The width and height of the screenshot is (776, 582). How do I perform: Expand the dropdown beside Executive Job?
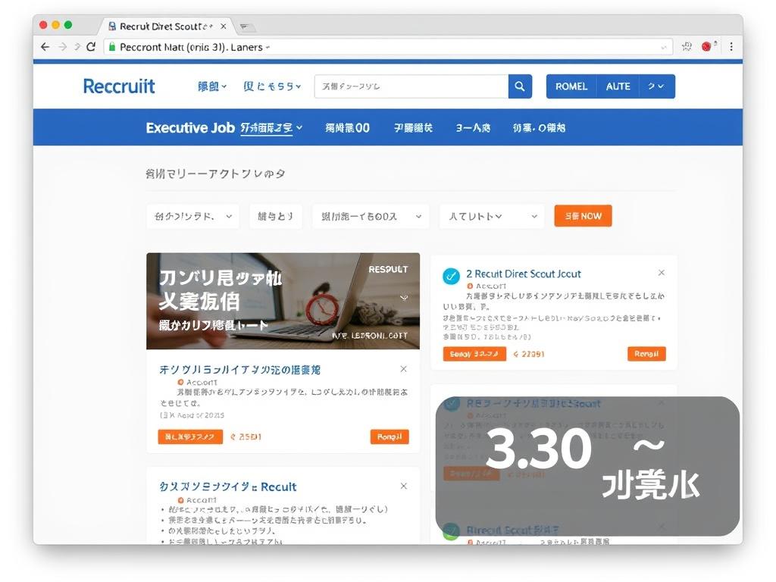(271, 127)
